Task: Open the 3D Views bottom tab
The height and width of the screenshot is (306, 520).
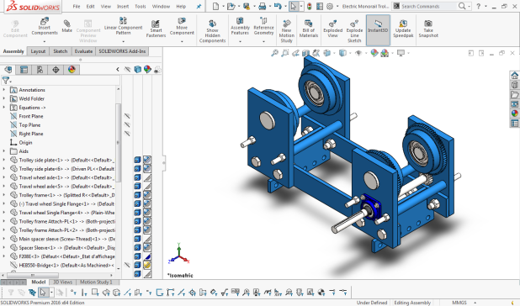Action: [62, 282]
